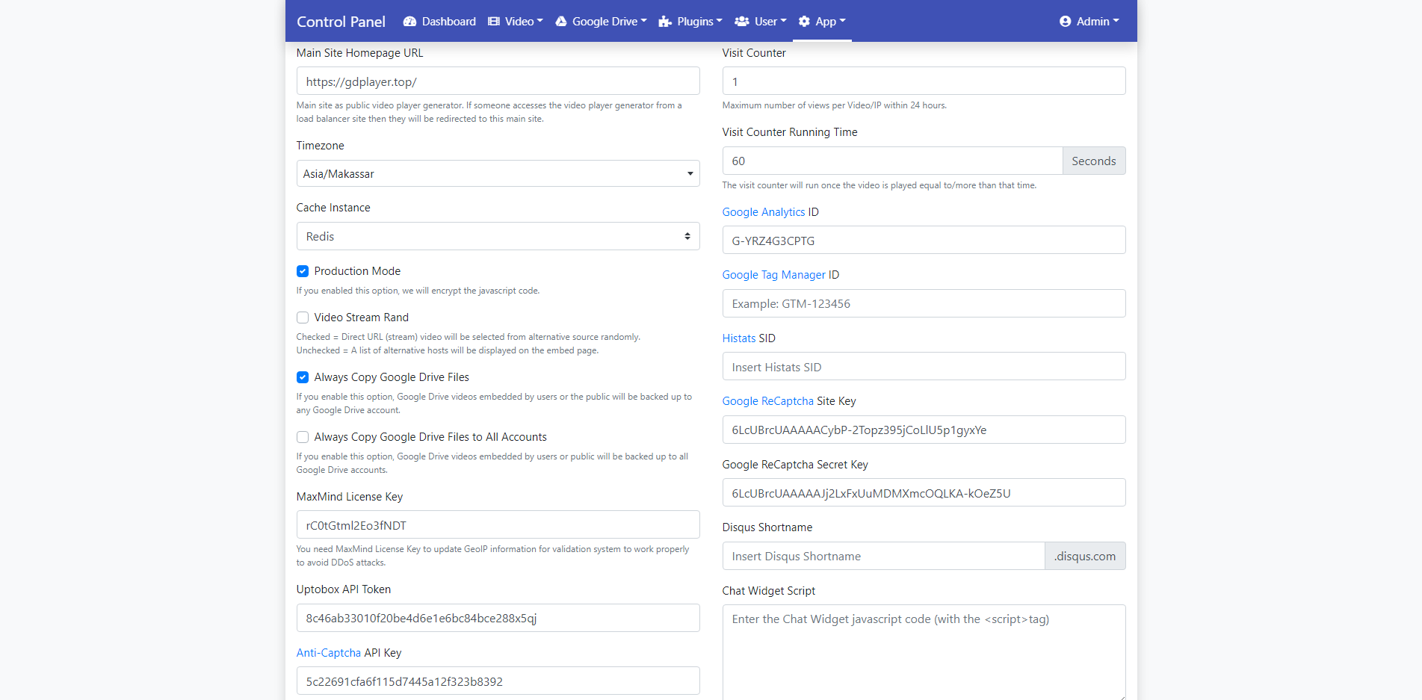Open the Control Panel home link
The width and height of the screenshot is (1422, 700).
click(x=341, y=22)
